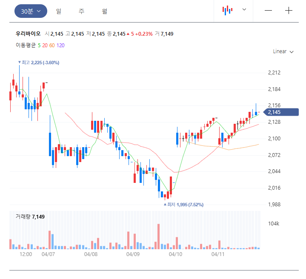This screenshot has height=279, width=306.
Task: Click the 2,212 price axis label
Action: 274,73
